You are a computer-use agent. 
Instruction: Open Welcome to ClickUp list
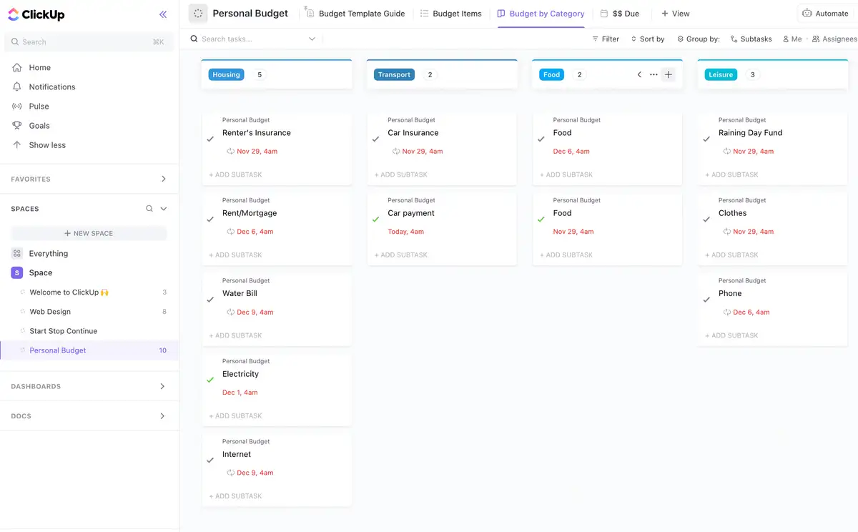69,292
